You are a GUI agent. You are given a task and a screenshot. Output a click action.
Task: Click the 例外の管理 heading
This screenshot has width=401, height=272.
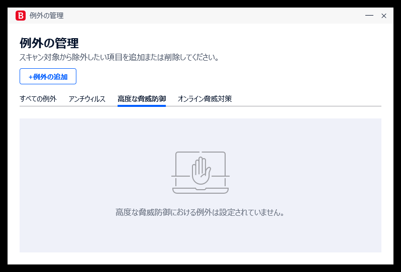(49, 43)
